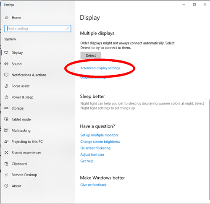The height and width of the screenshot is (204, 210).
Task: Open Fix screen flickering link
Action: [95, 148]
